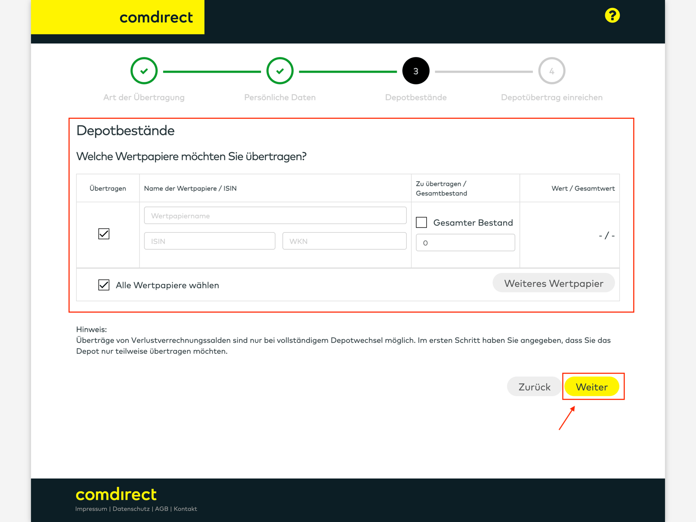Click the comdirect logo in the header
The image size is (696, 522).
[156, 17]
